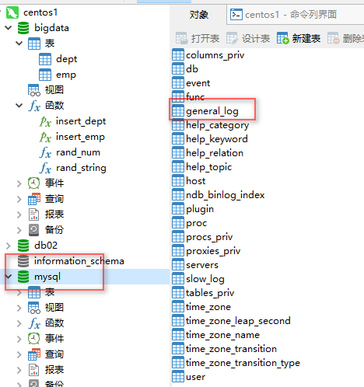Expand the 备份 backup node under bigdata
The width and height of the screenshot is (364, 387).
pyautogui.click(x=19, y=230)
